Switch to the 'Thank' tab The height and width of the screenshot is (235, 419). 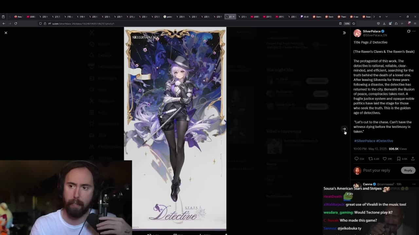click(x=342, y=17)
